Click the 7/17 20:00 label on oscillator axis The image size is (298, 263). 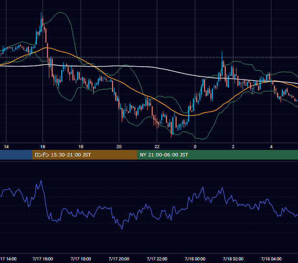coord(119,259)
